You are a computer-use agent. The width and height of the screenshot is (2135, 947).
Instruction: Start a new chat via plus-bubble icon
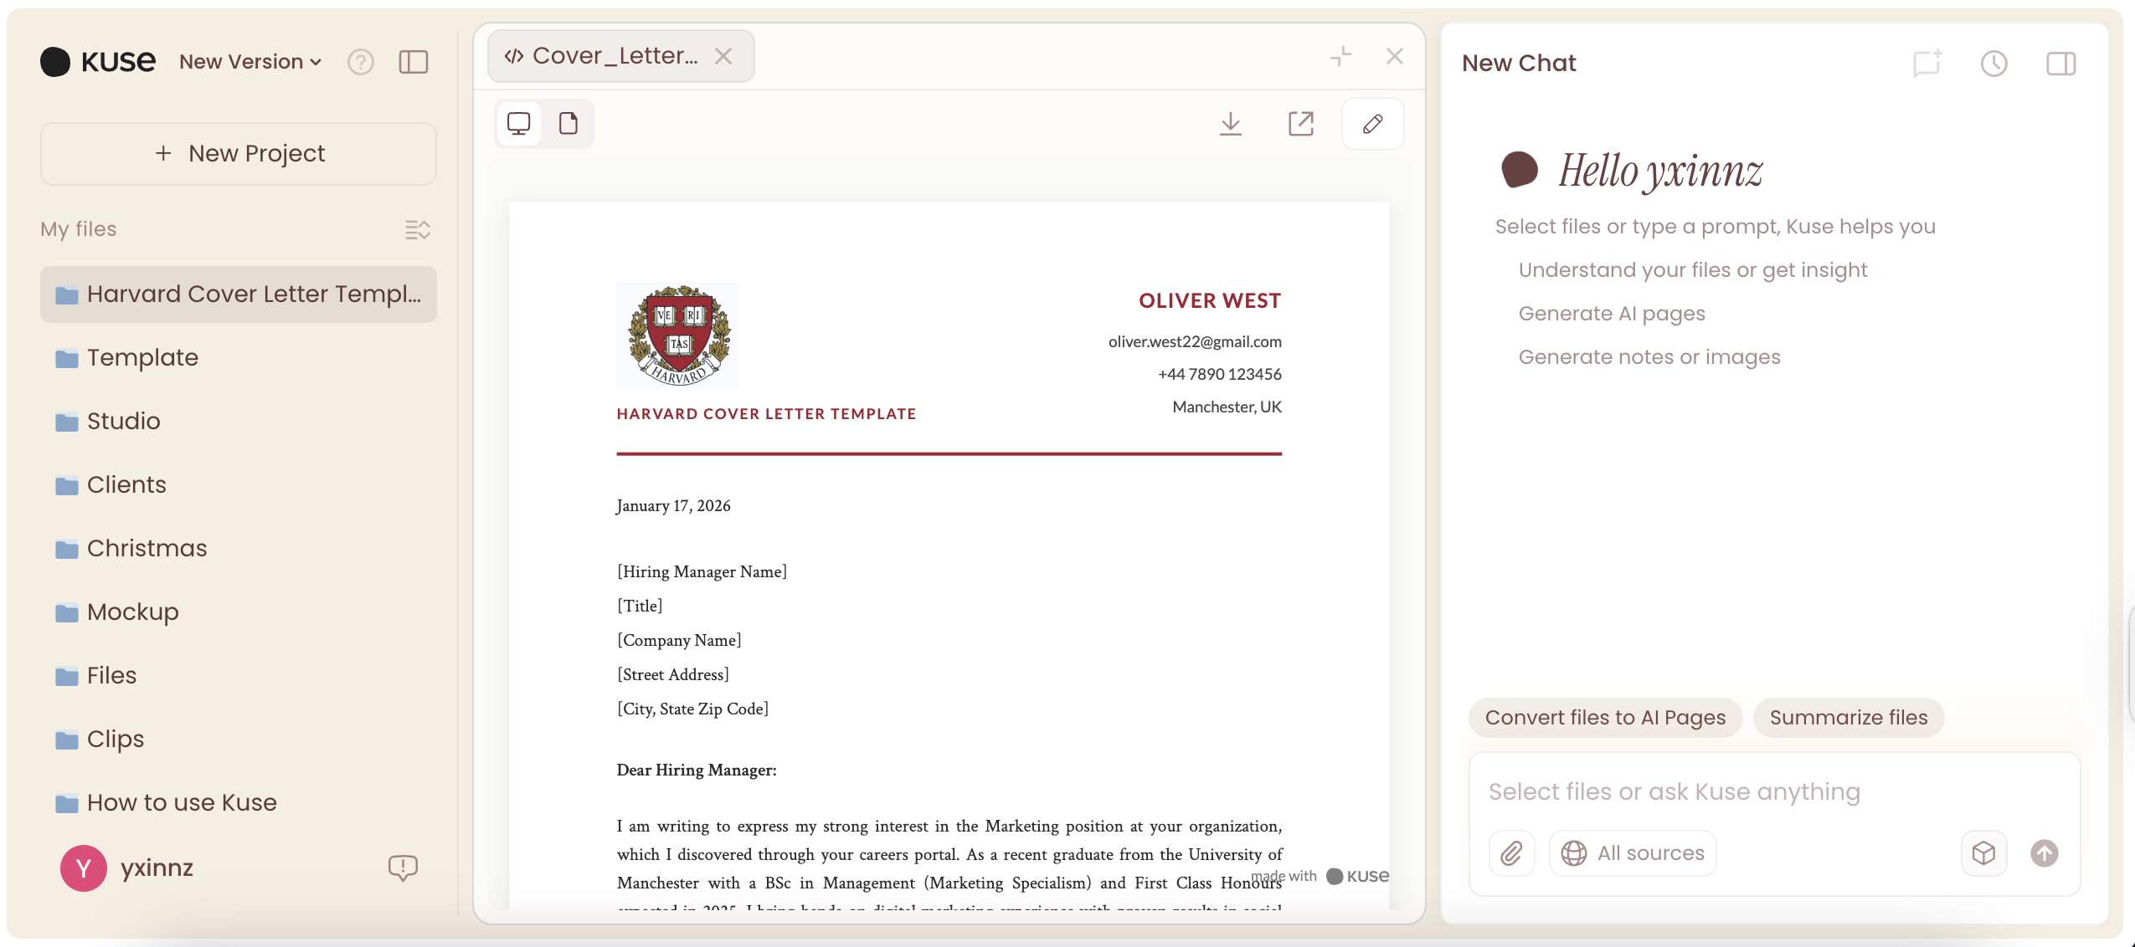[x=1927, y=64]
